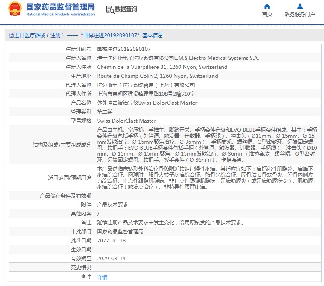
Task: Click the home icon above 首页
Action: [267, 6]
